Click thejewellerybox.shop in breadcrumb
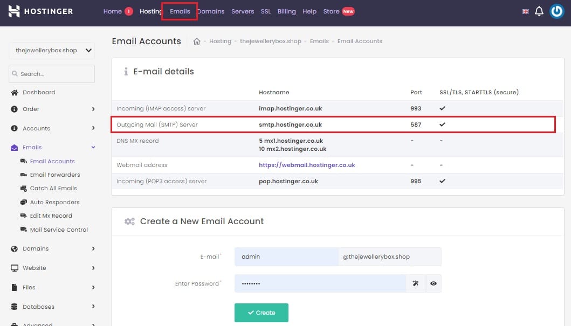 point(271,41)
